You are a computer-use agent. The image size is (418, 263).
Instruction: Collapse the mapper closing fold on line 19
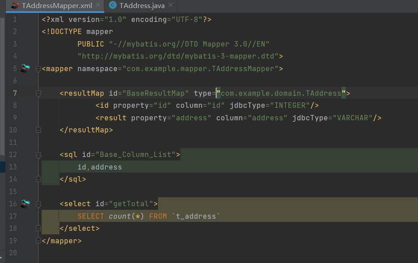38,240
